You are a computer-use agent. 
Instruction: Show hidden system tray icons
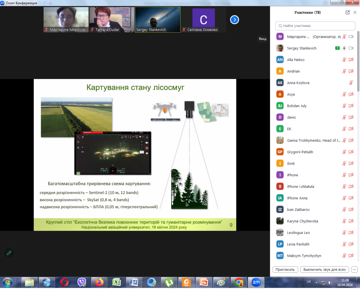point(316,282)
